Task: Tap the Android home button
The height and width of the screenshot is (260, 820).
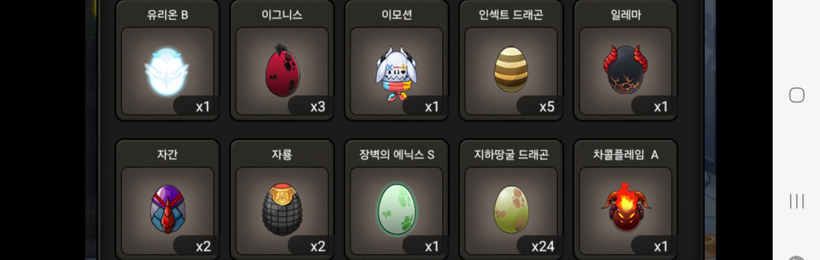Action: [x=797, y=95]
